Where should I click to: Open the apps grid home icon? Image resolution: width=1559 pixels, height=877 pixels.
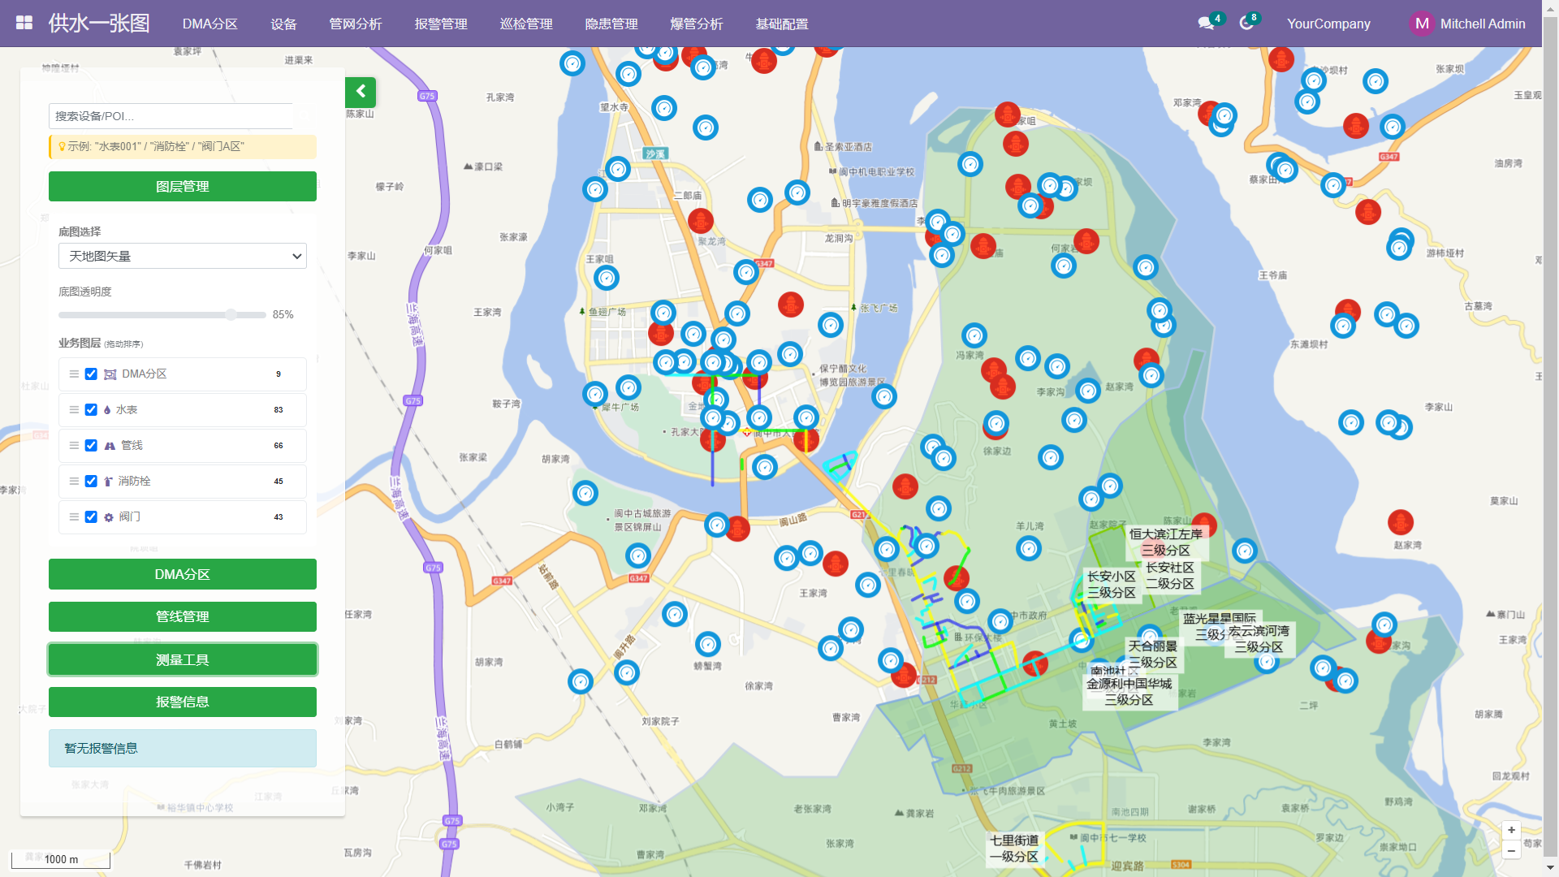[x=24, y=23]
